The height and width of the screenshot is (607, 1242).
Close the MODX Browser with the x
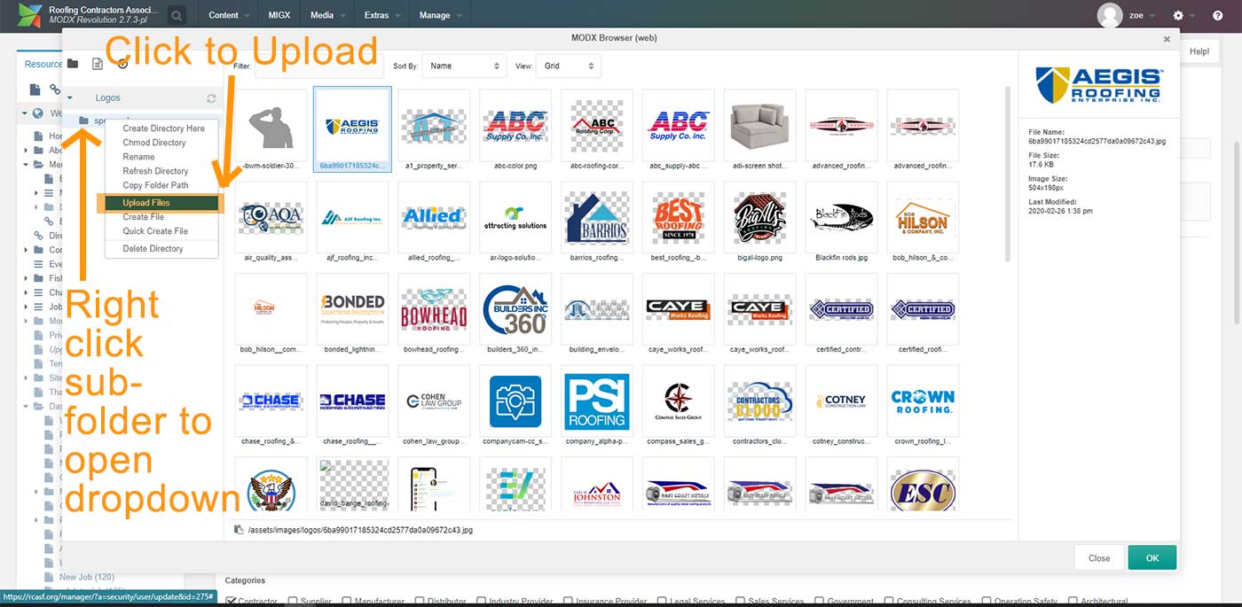[x=1167, y=39]
